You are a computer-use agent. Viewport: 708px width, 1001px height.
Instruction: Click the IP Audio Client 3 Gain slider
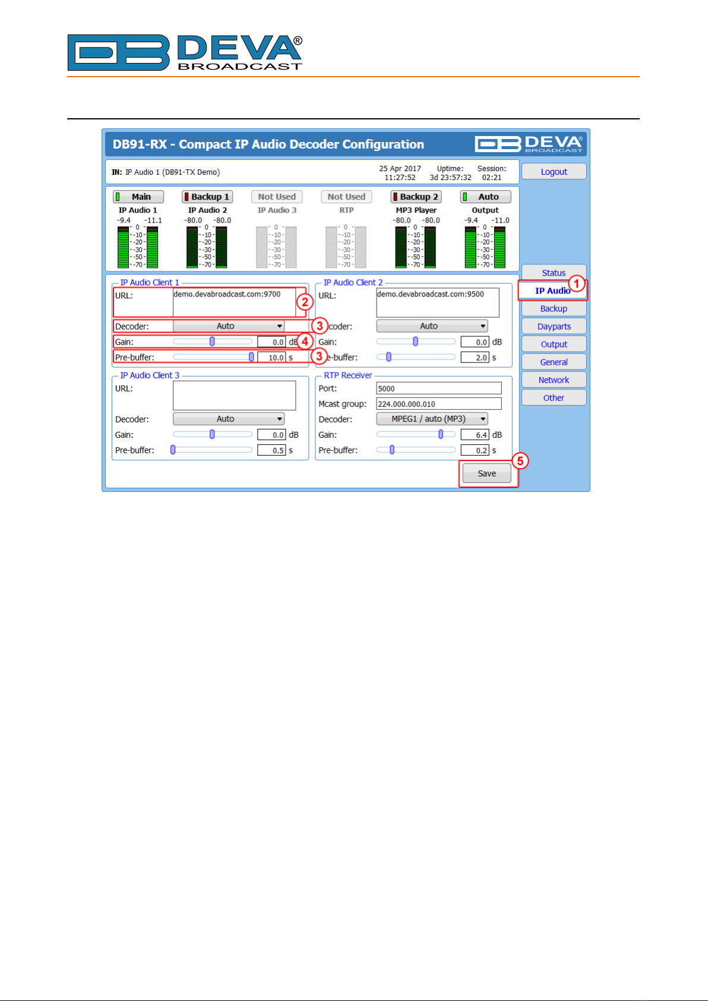213,434
